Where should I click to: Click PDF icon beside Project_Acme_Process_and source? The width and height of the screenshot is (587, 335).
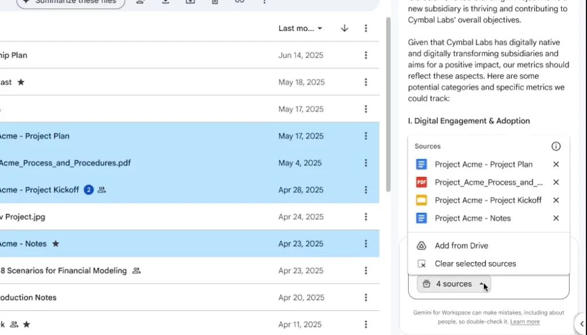[x=421, y=182]
